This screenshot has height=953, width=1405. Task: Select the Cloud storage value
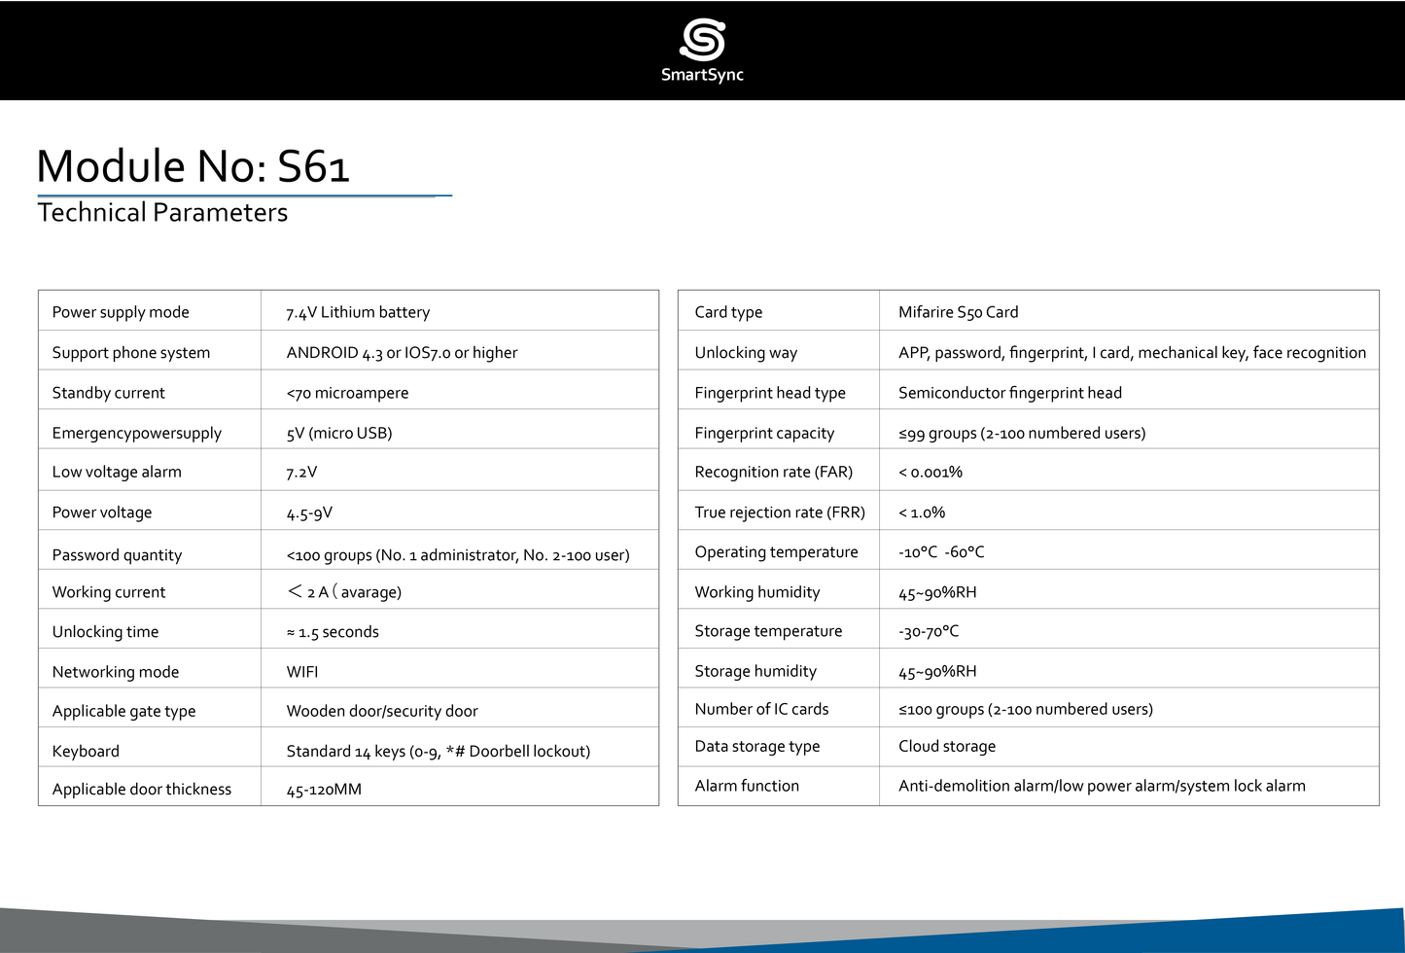click(x=947, y=746)
